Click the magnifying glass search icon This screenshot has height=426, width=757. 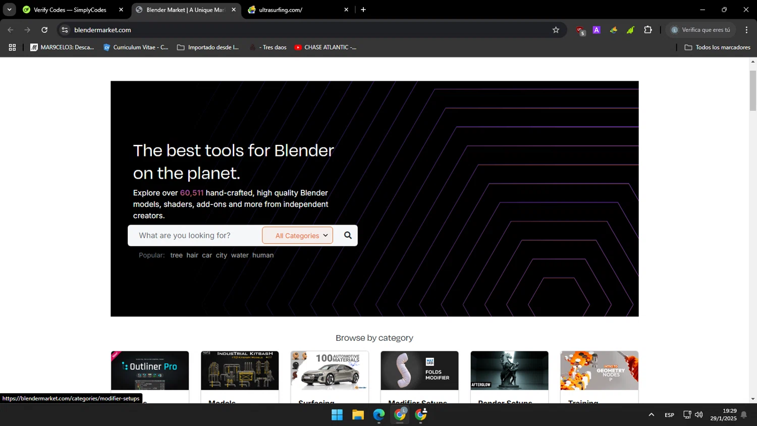pos(348,235)
